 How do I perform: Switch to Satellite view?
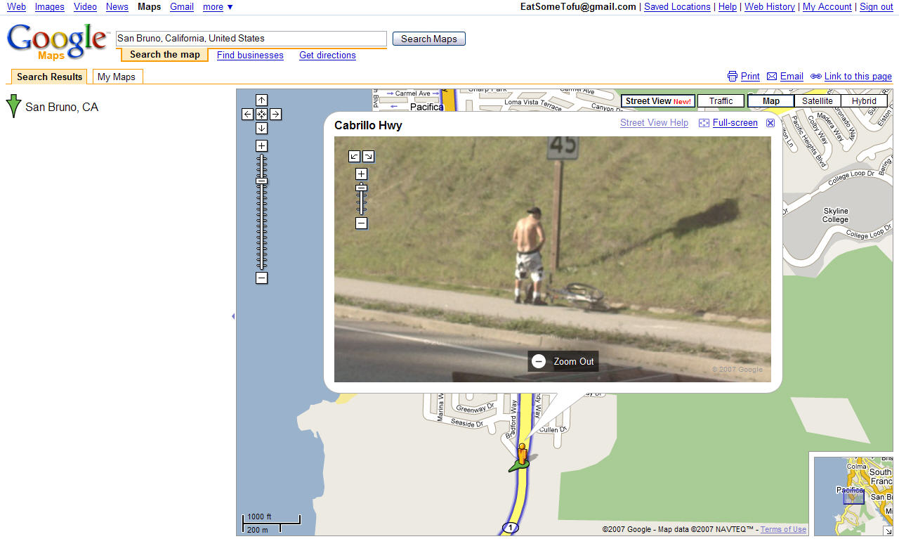(x=817, y=101)
